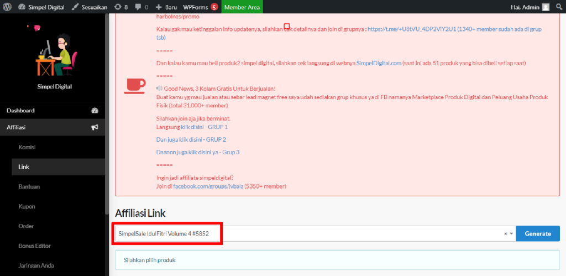Click the Generate button

point(538,234)
